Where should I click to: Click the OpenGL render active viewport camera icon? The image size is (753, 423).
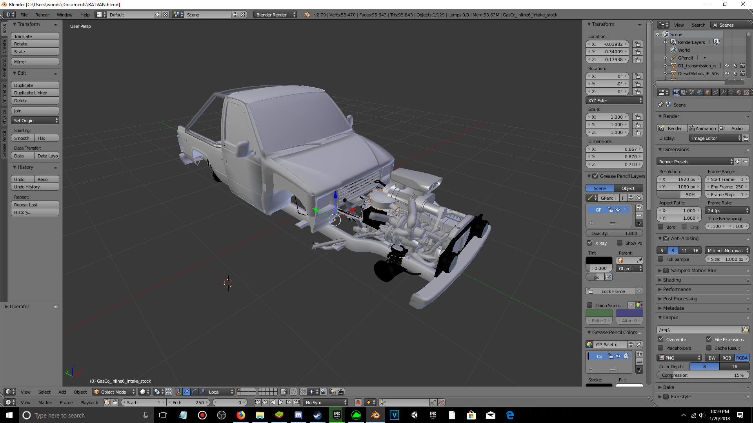[333, 392]
